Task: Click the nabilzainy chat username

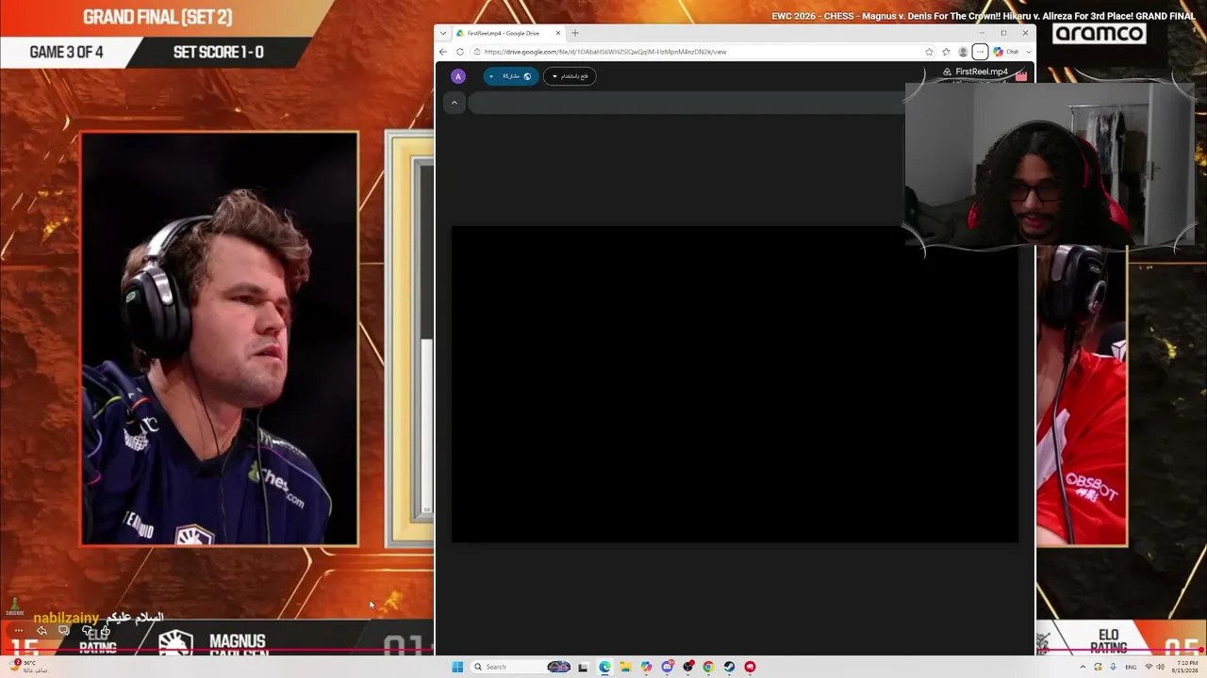Action: (66, 618)
